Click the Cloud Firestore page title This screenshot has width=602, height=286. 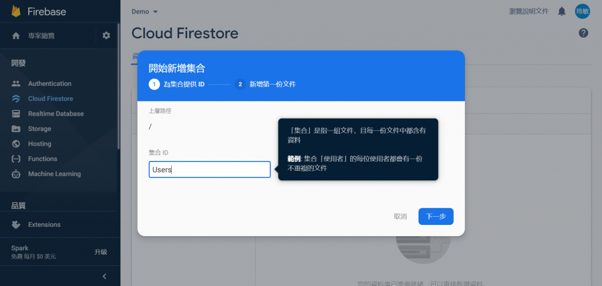pyautogui.click(x=185, y=33)
